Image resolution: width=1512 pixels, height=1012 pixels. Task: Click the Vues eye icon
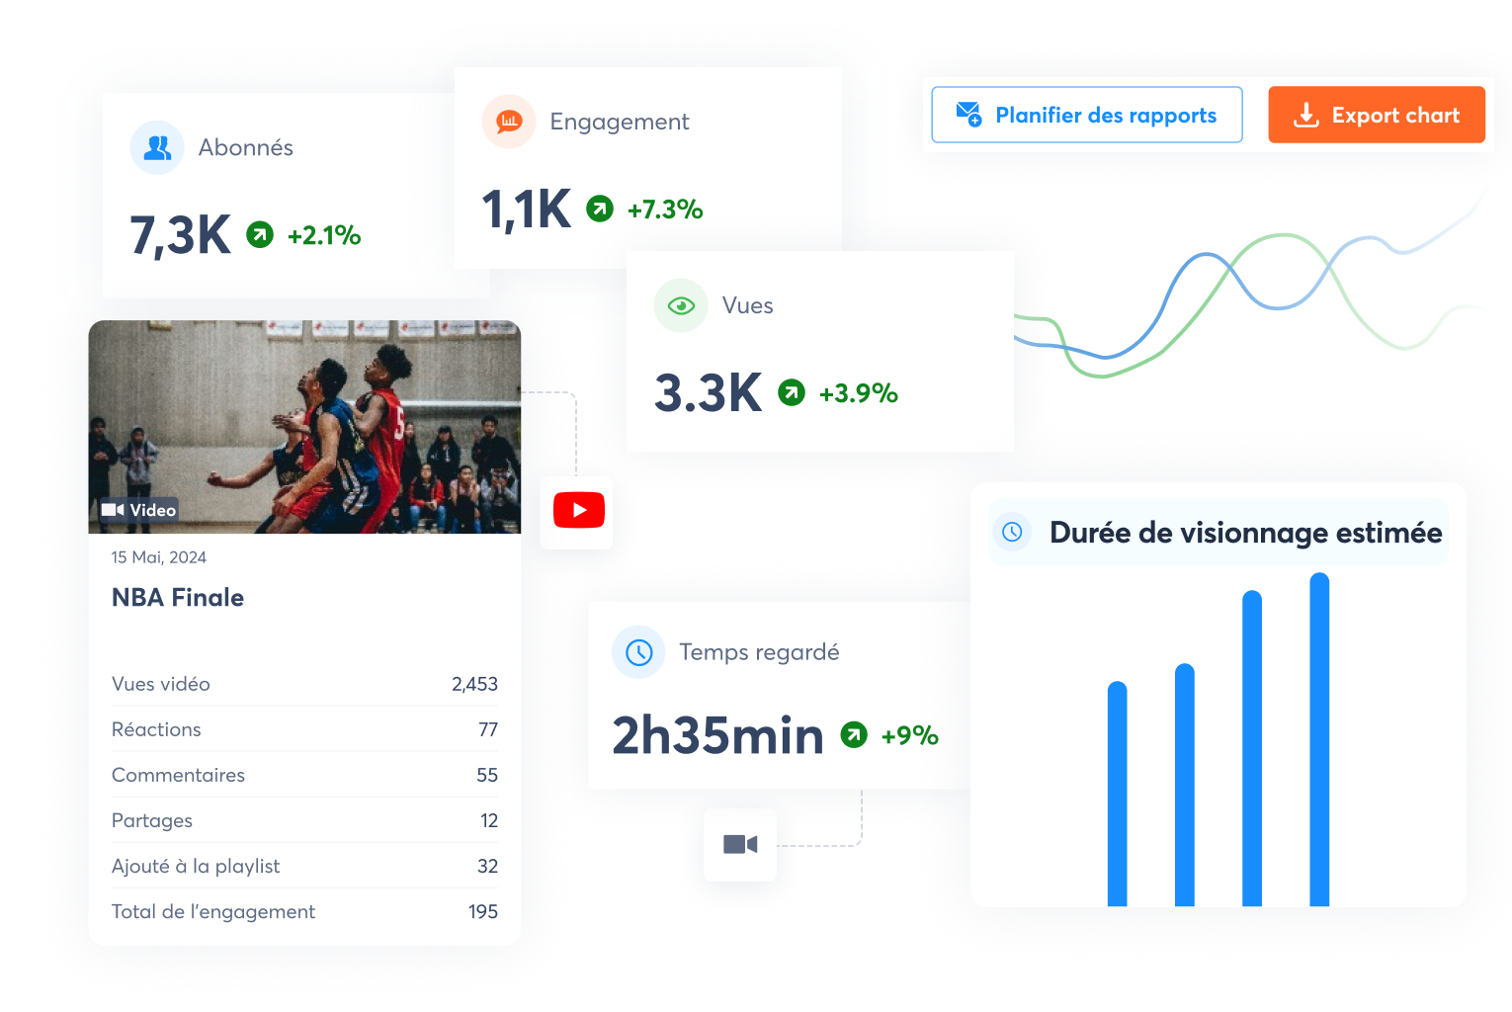pos(681,305)
